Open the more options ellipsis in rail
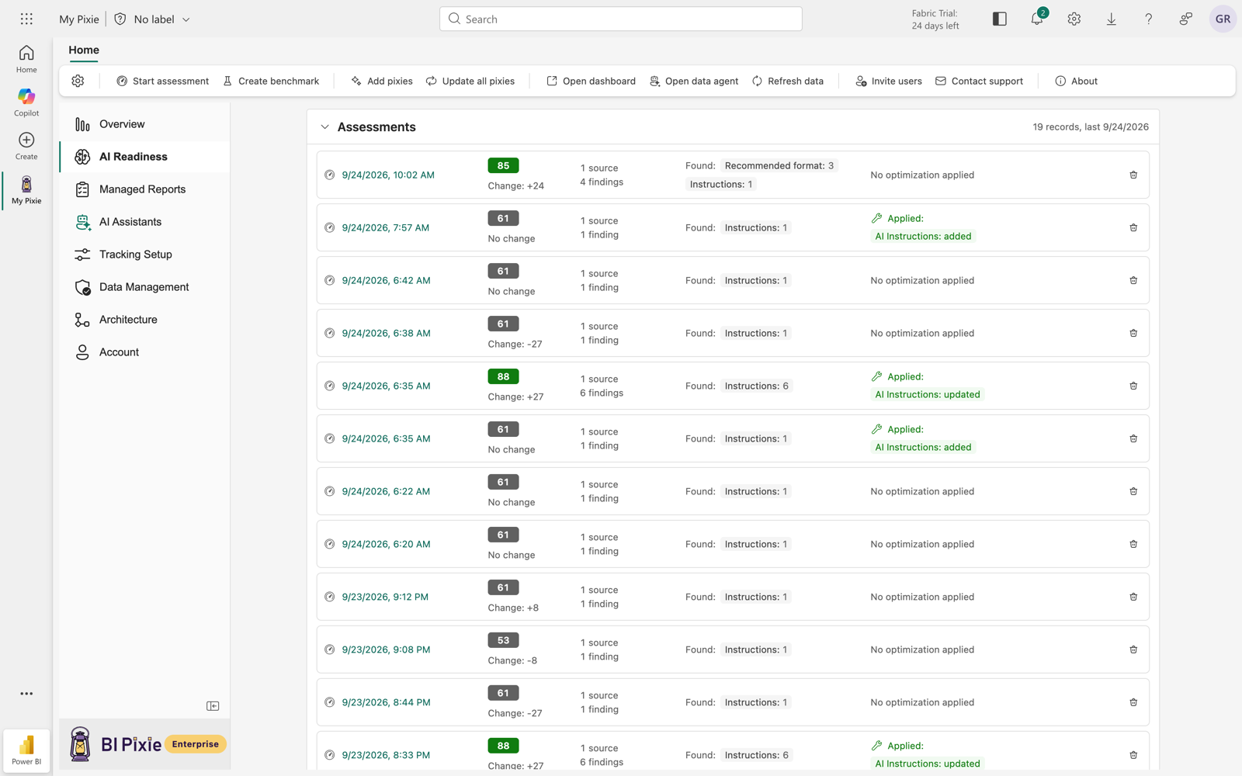1242x776 pixels. (26, 694)
